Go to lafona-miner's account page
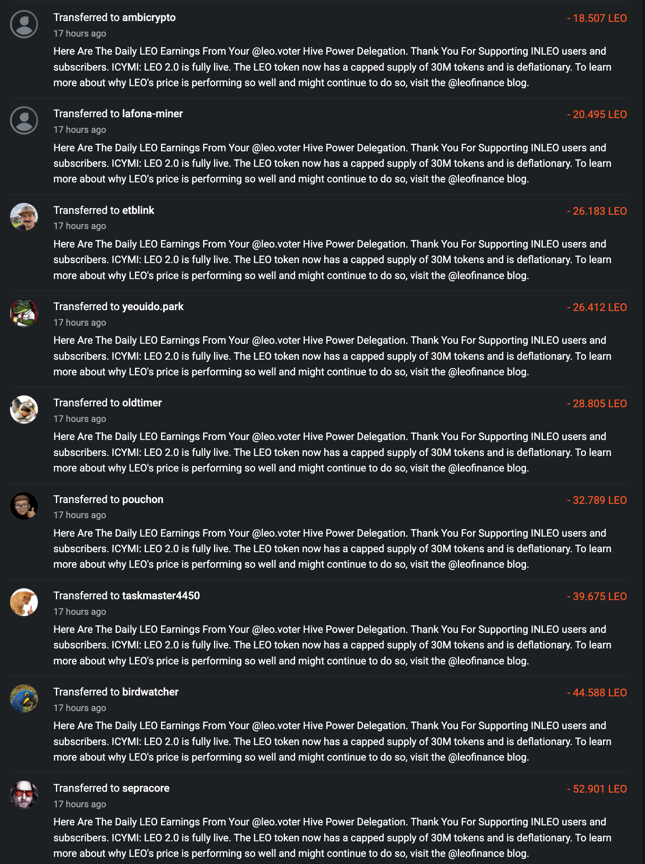The width and height of the screenshot is (645, 864). coord(152,114)
